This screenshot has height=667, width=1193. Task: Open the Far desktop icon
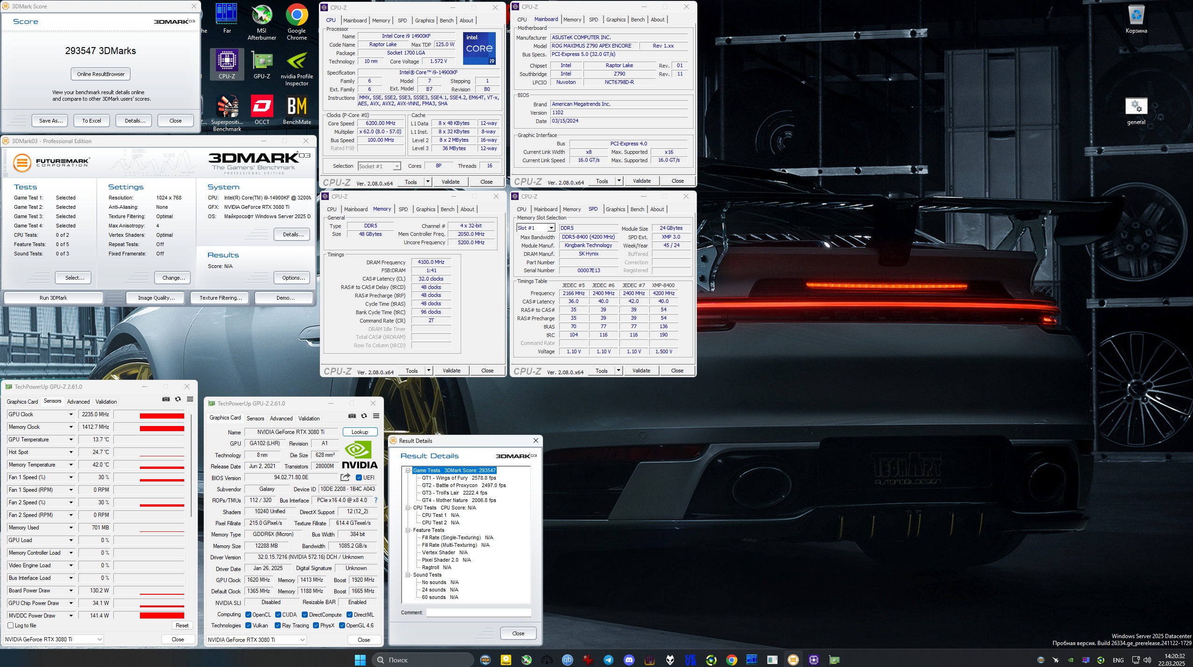point(227,19)
